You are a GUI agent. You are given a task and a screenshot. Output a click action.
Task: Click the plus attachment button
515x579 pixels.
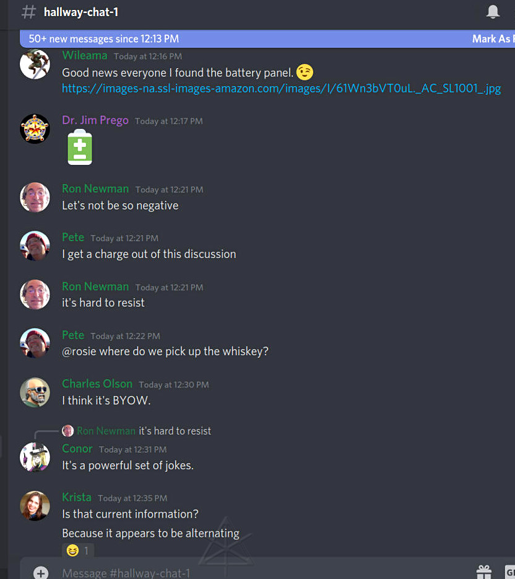click(x=41, y=573)
